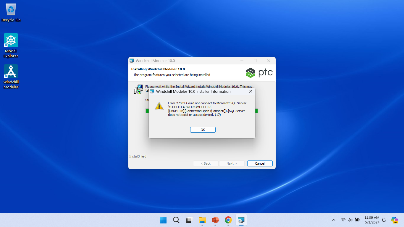Click the disabled Next button
The height and width of the screenshot is (227, 404).
click(232, 163)
